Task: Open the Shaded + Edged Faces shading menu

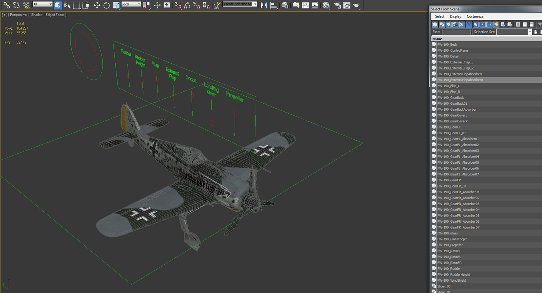Action: click(48, 15)
